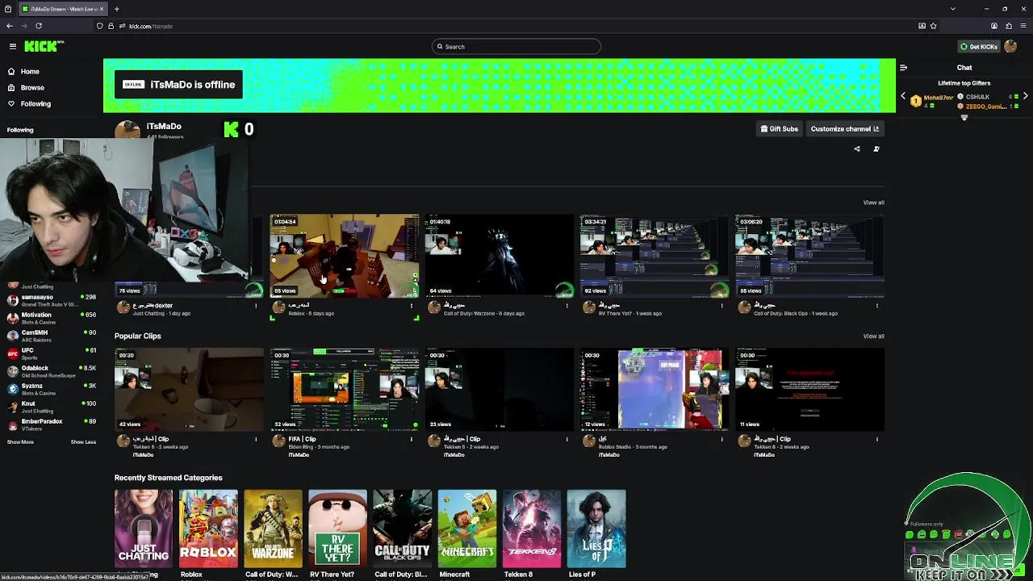1033x581 pixels.
Task: View all videos link
Action: [x=873, y=203]
